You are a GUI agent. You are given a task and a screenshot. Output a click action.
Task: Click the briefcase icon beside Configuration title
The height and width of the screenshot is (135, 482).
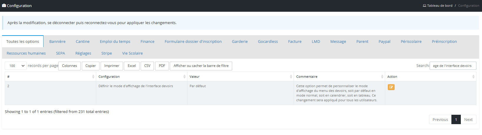click(4, 6)
